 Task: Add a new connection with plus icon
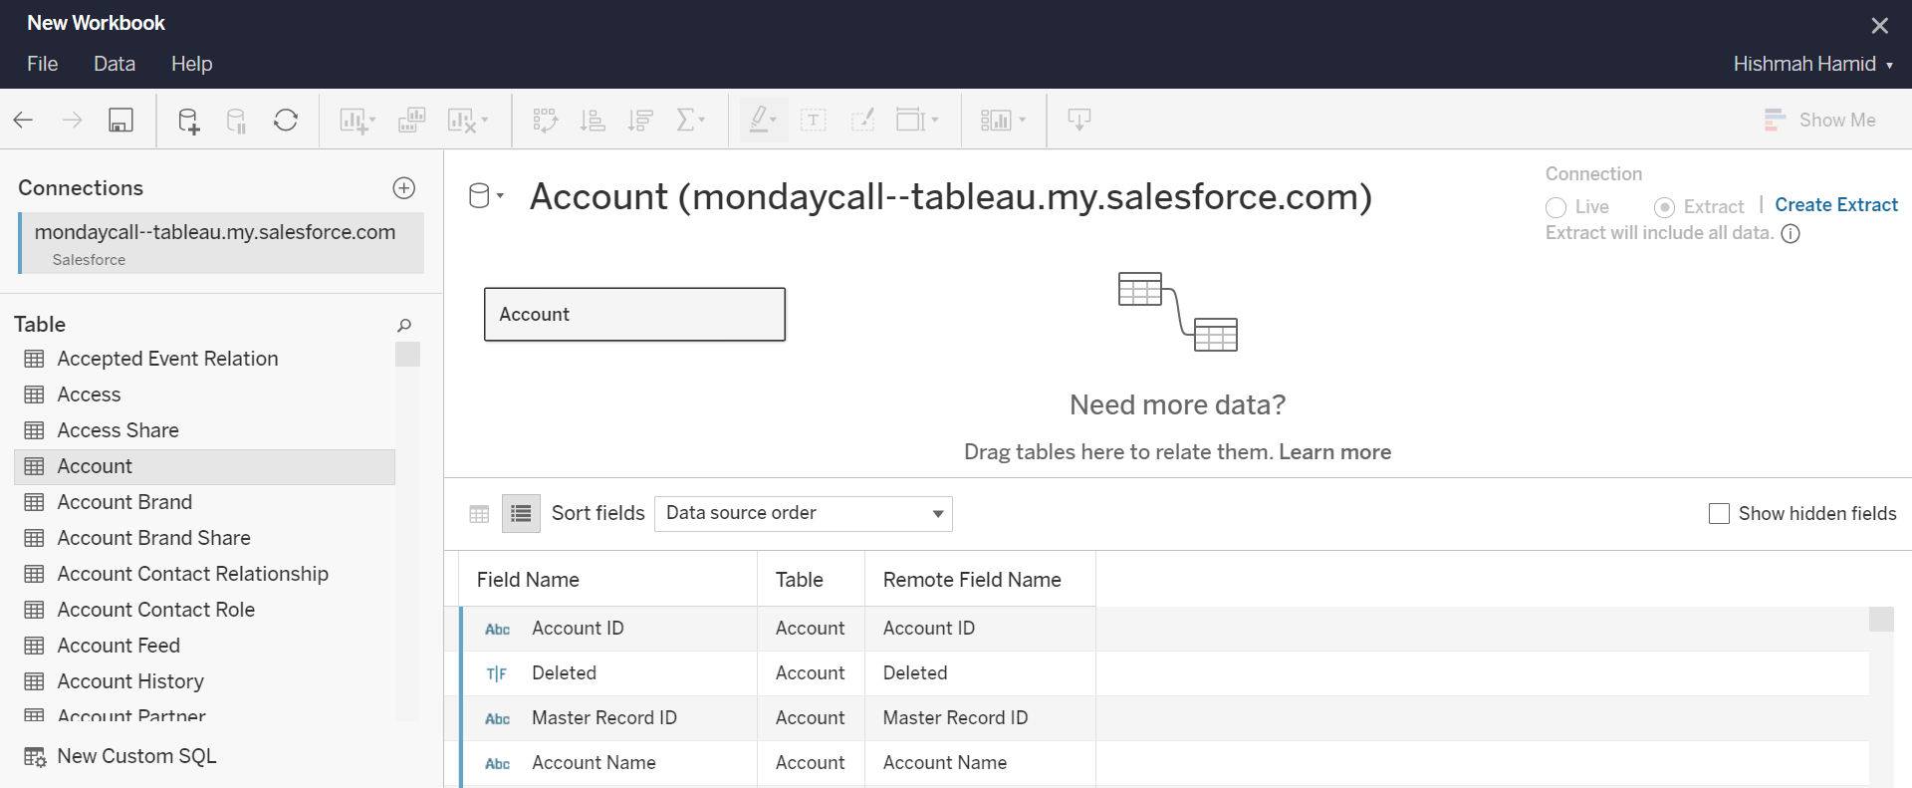tap(403, 188)
